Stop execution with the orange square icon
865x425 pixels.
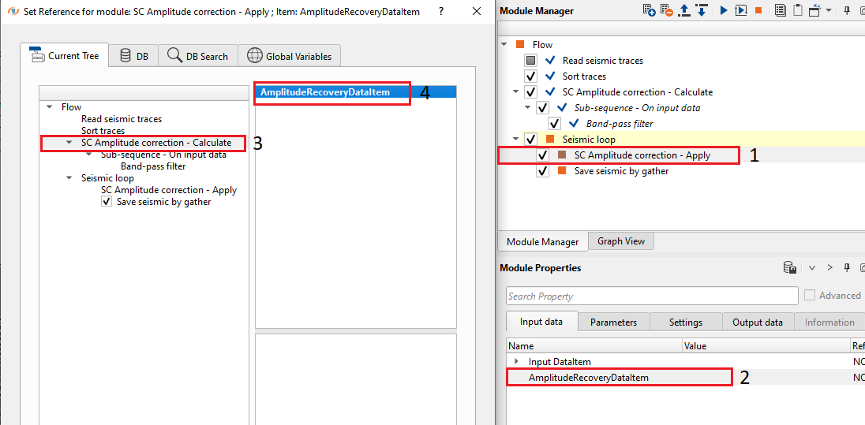(758, 10)
